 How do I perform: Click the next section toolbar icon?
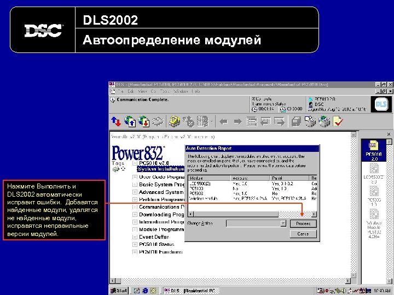pyautogui.click(x=280, y=122)
